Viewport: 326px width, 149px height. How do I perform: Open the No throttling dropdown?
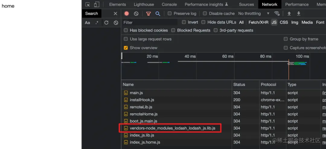click(254, 14)
